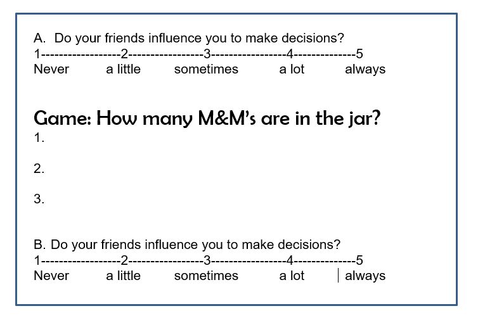This screenshot has width=485, height=325.
Task: Select number 5 on scale B
Action: pyautogui.click(x=359, y=260)
